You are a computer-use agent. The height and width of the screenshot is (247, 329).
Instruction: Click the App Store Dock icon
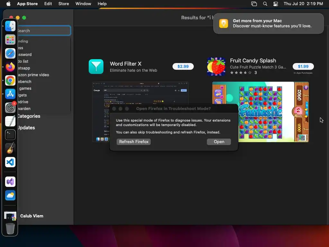(x=10, y=94)
